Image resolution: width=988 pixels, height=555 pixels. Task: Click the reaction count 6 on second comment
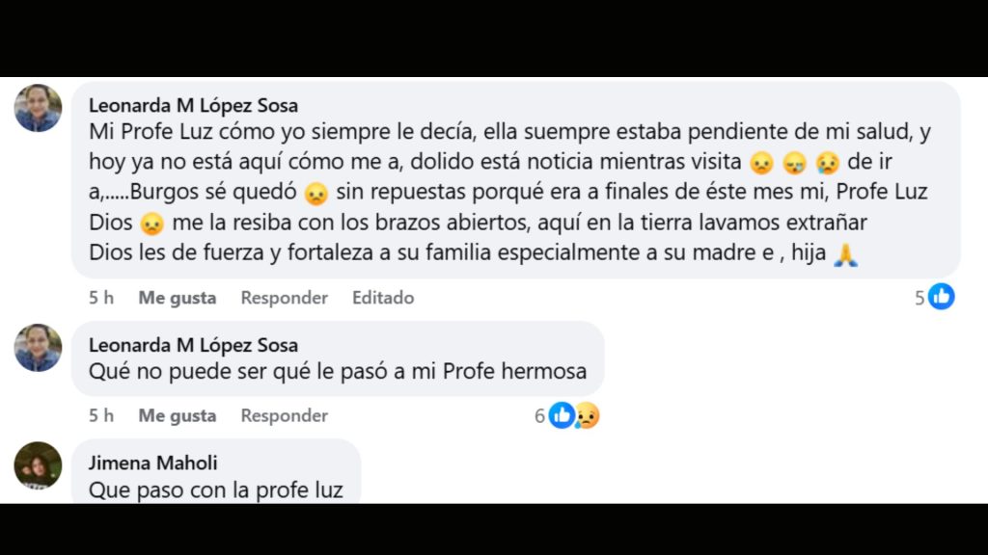coord(540,415)
